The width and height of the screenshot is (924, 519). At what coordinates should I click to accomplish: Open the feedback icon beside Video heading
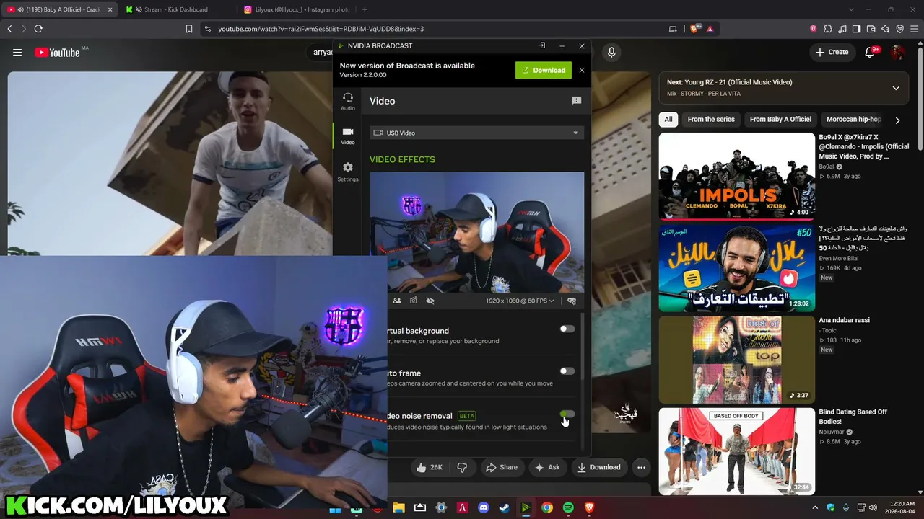(576, 101)
